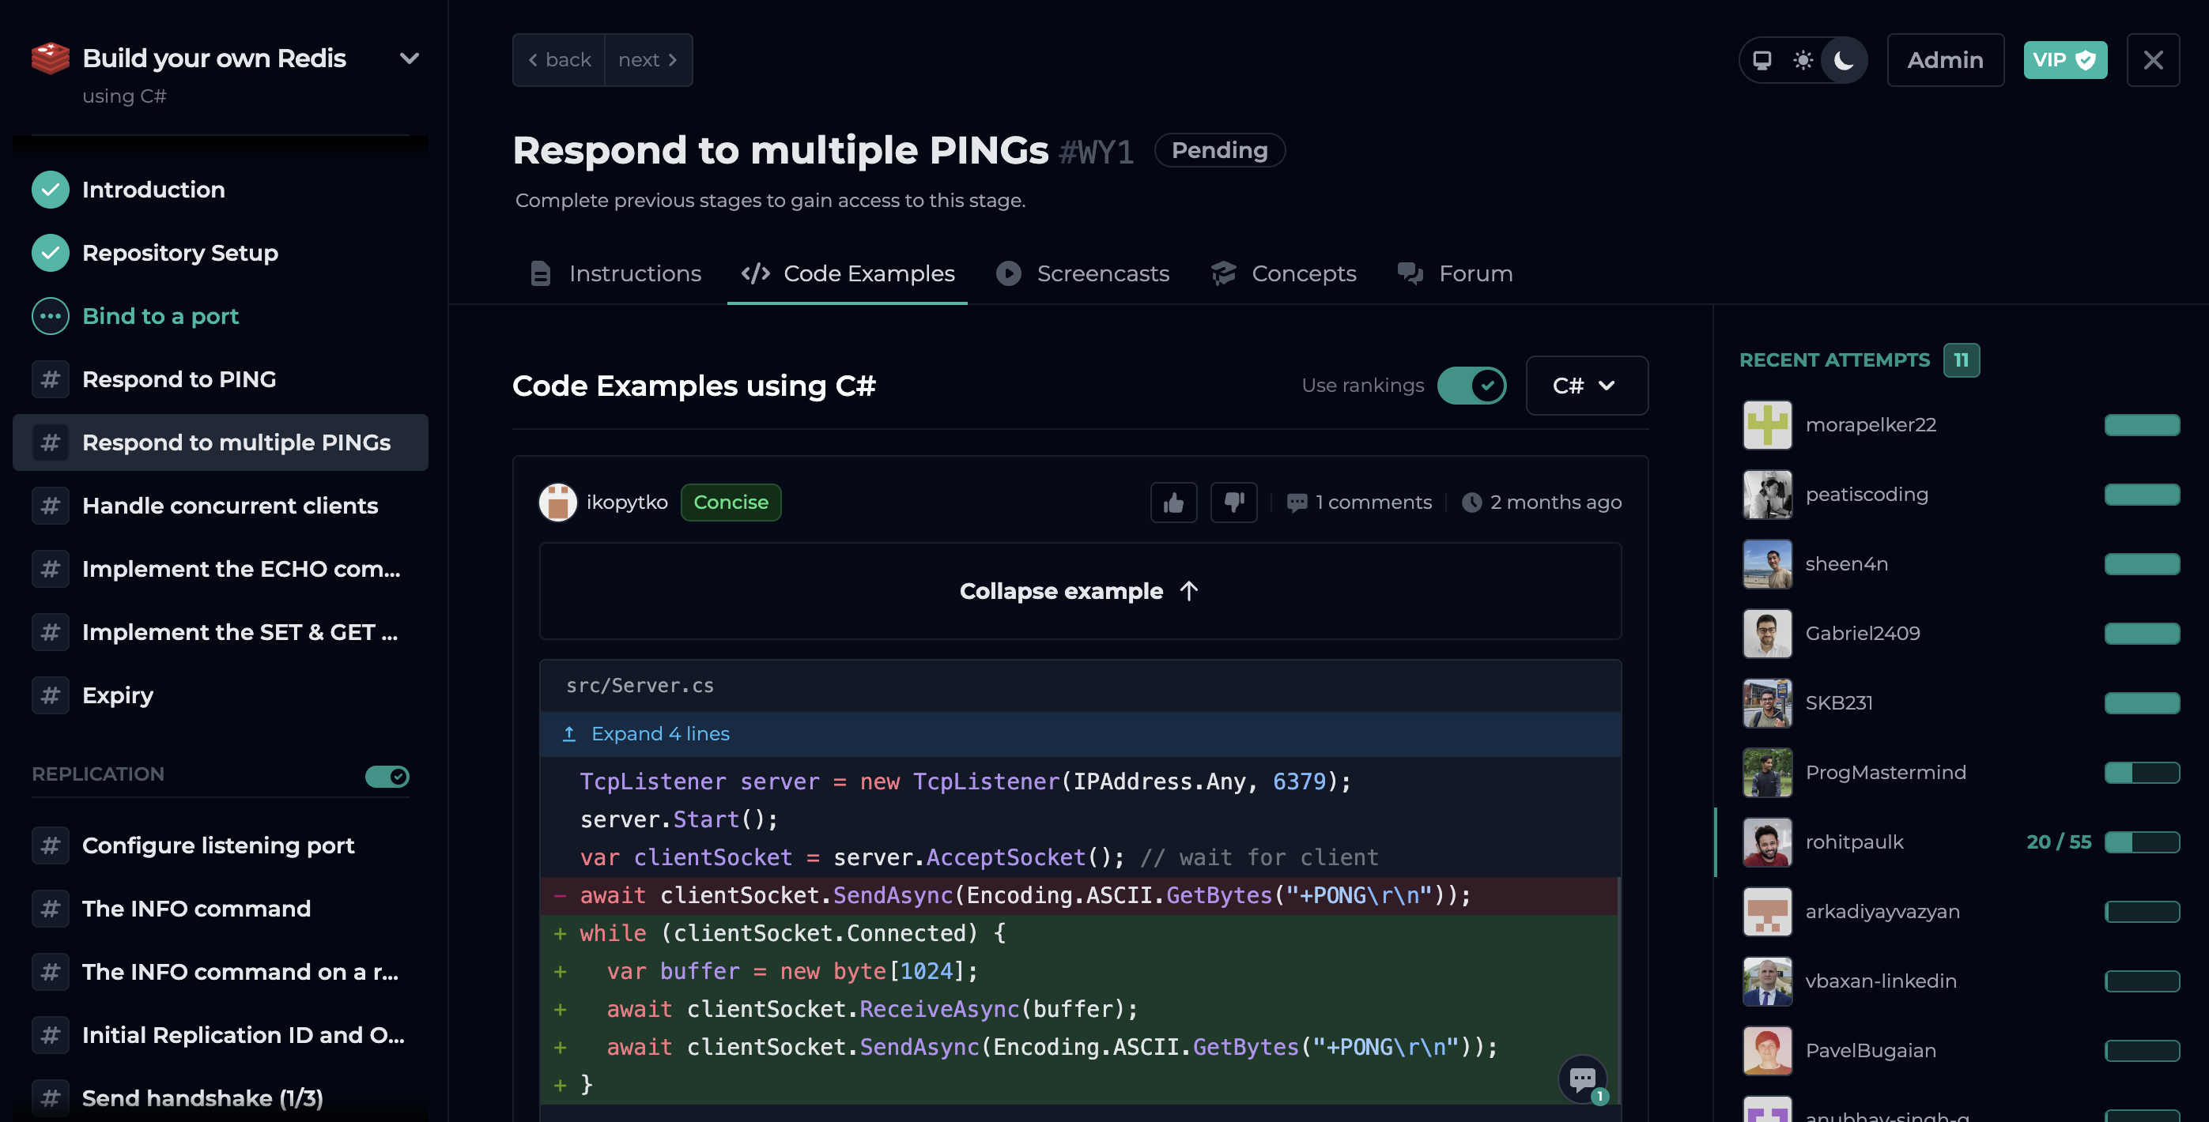Toggle the Replication extension switch
The width and height of the screenshot is (2209, 1122).
click(x=387, y=776)
